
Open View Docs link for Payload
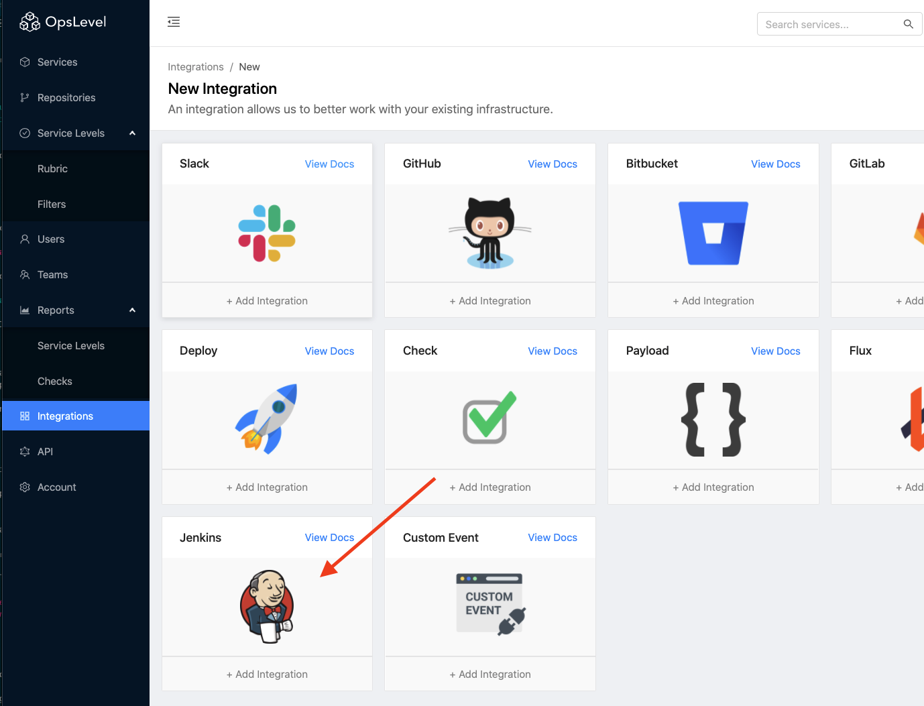click(776, 351)
